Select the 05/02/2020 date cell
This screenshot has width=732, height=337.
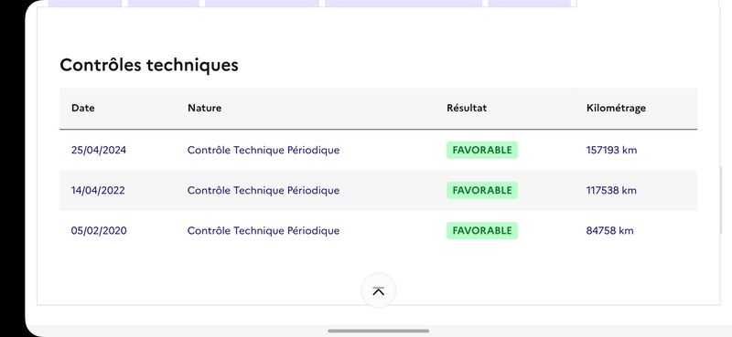point(99,231)
